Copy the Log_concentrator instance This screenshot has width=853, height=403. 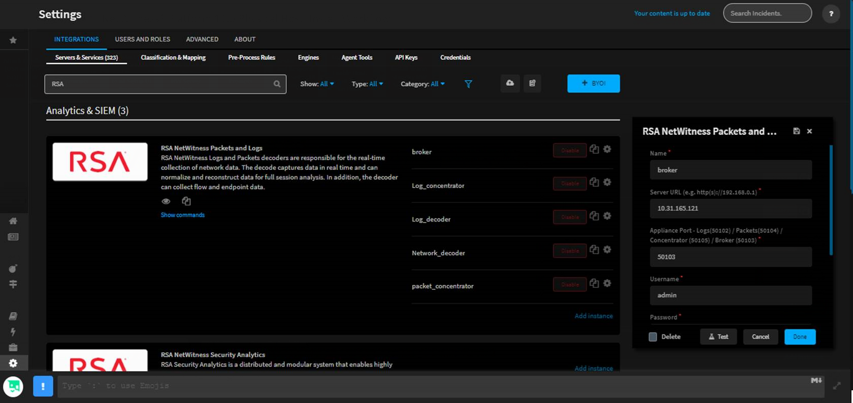pyautogui.click(x=594, y=182)
